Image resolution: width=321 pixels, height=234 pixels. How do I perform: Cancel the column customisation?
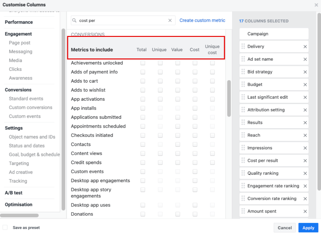point(284,228)
